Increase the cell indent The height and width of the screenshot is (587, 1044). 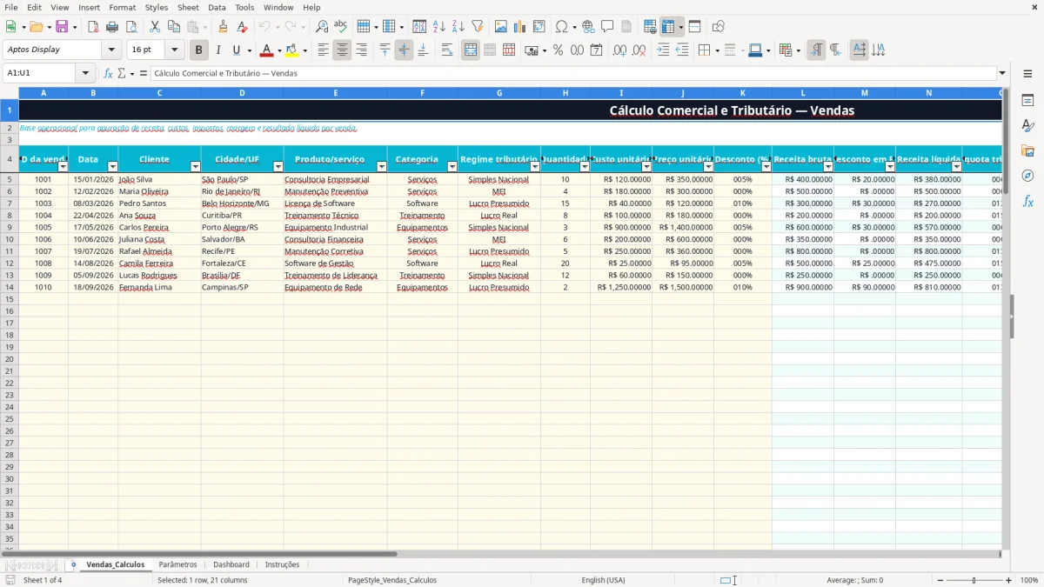pyautogui.click(x=663, y=50)
